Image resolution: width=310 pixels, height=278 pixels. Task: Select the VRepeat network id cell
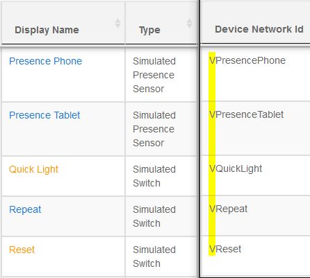pos(256,216)
